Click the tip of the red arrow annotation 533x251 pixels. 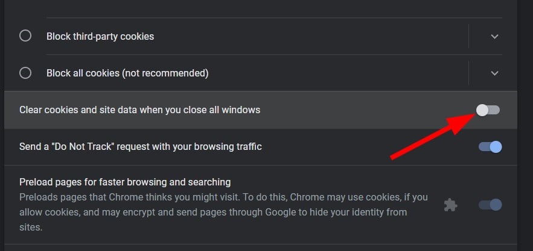click(474, 115)
